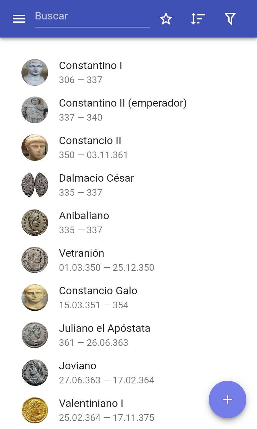Open the filter funnel options

(x=230, y=19)
